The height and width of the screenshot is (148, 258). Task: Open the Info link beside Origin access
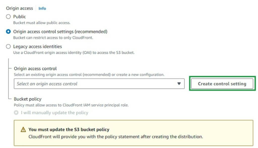pyautogui.click(x=42, y=8)
